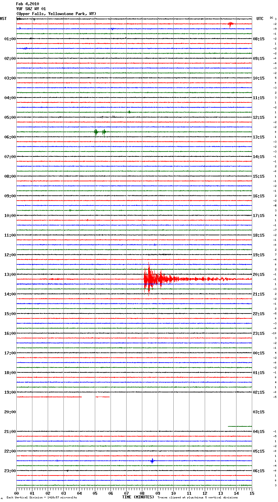Viewport: 278px width, 502px height.
Task: Select the '06:00' MST hour label
Action: click(10, 137)
